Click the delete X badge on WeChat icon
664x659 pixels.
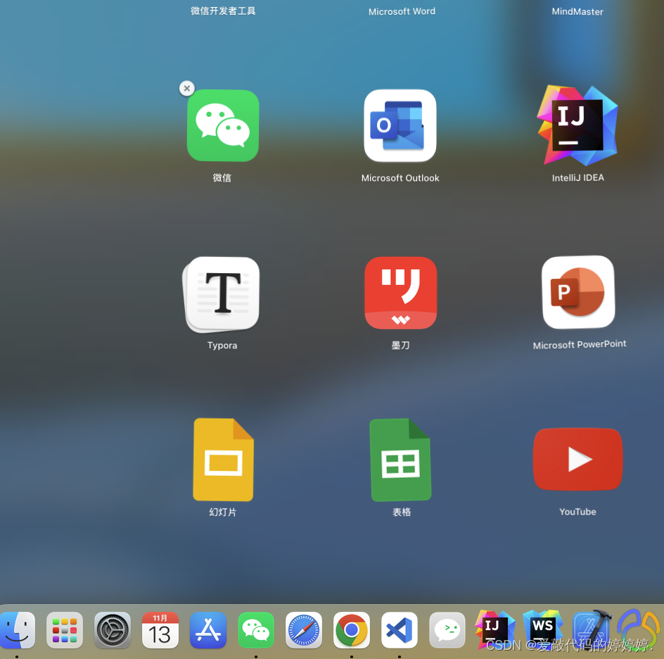pos(187,89)
